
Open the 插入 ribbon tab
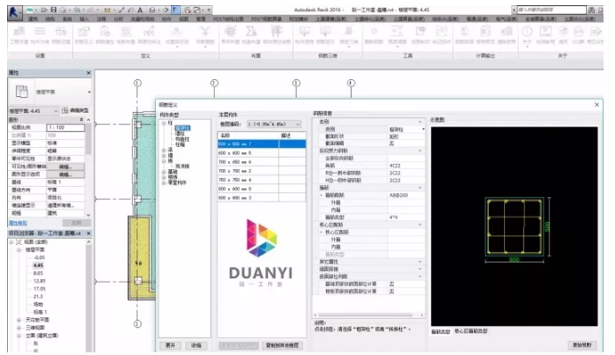point(85,18)
